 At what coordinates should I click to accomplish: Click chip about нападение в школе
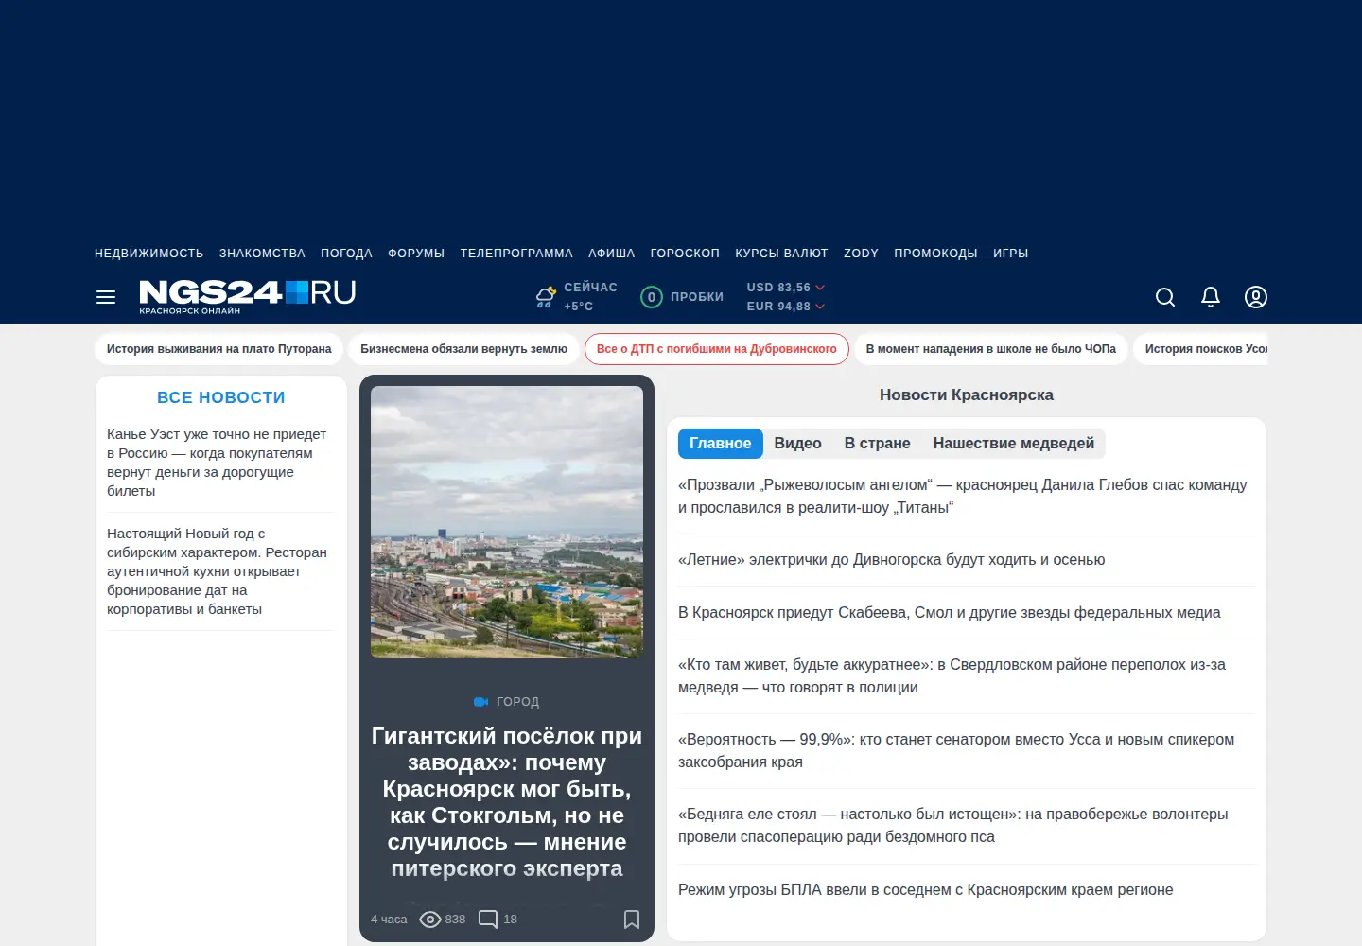(x=991, y=349)
